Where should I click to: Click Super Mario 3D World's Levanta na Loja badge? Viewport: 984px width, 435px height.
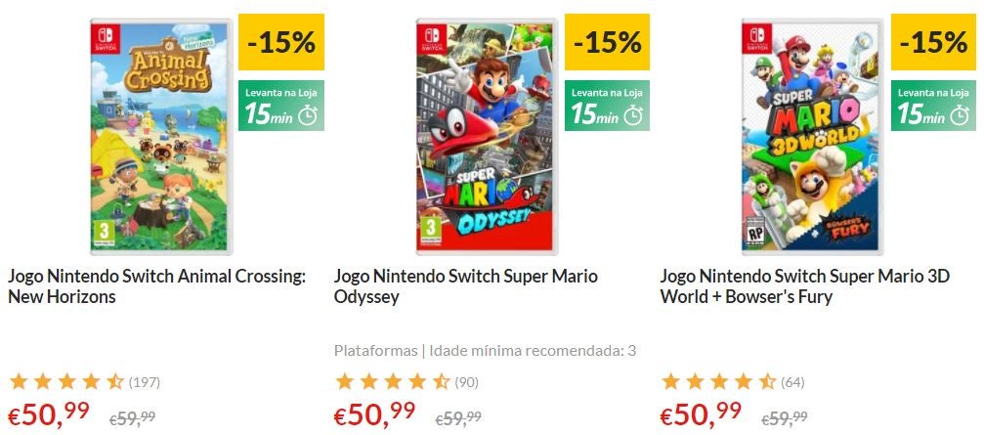[x=933, y=106]
